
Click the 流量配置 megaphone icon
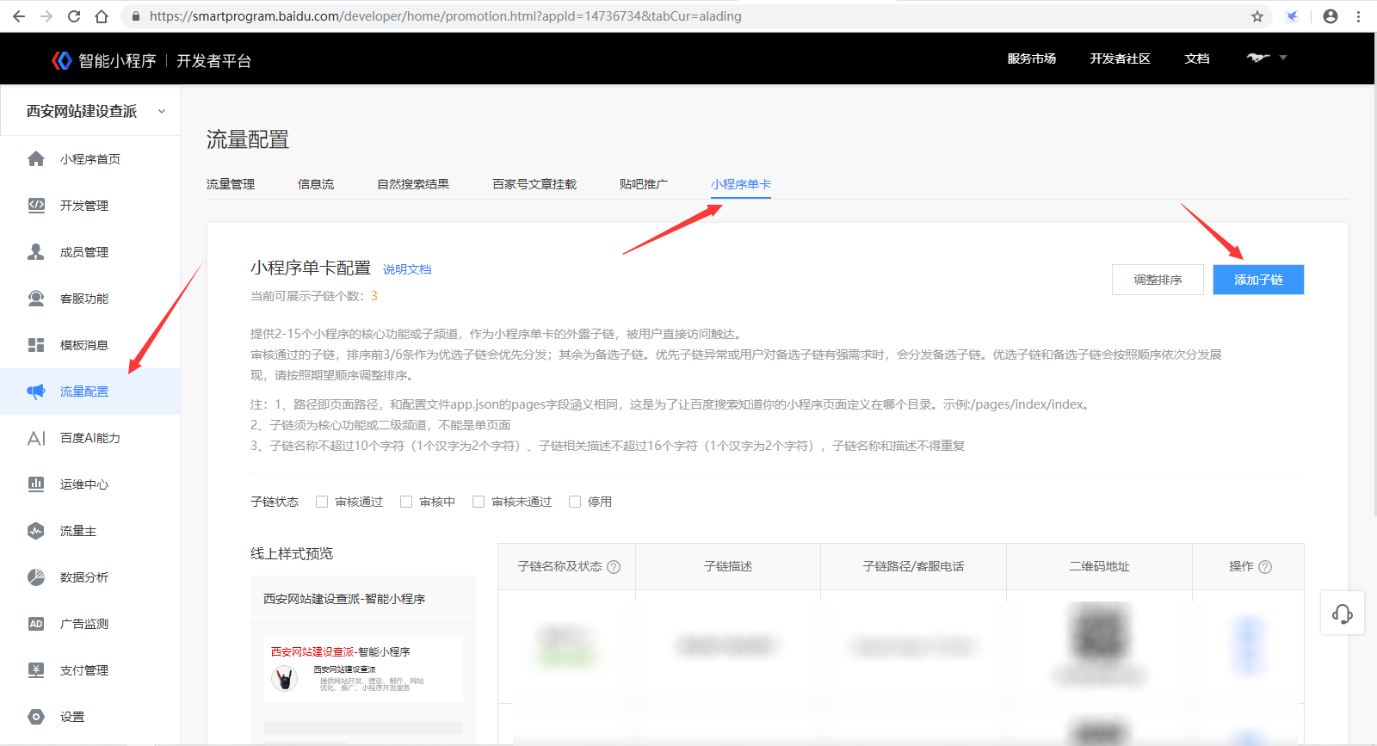tap(36, 391)
